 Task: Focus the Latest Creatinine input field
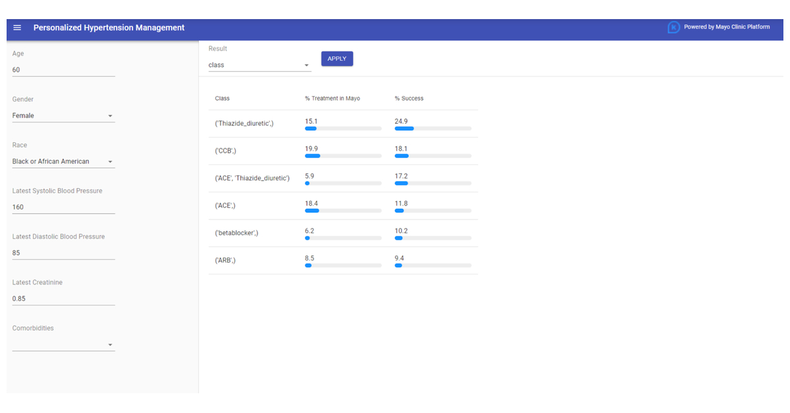63,298
